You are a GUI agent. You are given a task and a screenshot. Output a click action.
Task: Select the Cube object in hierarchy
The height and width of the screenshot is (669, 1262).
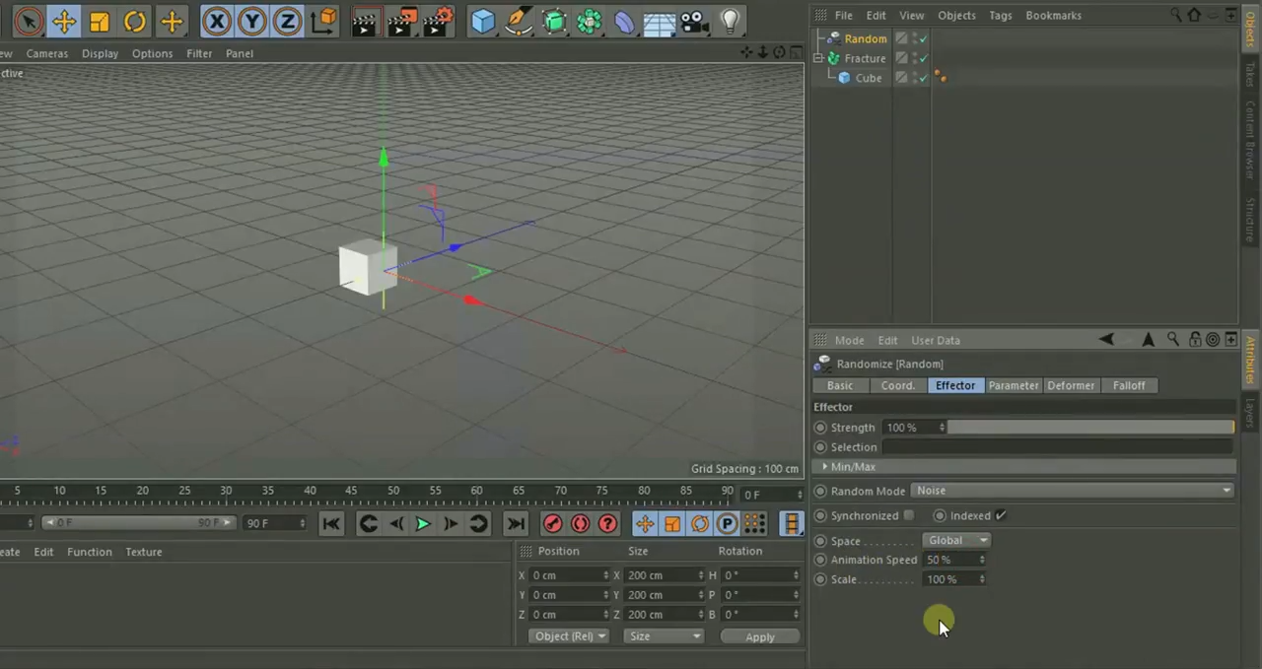point(868,78)
